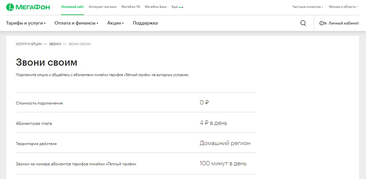
Task: Click Стоимость подключения row label
Action: 39,103
